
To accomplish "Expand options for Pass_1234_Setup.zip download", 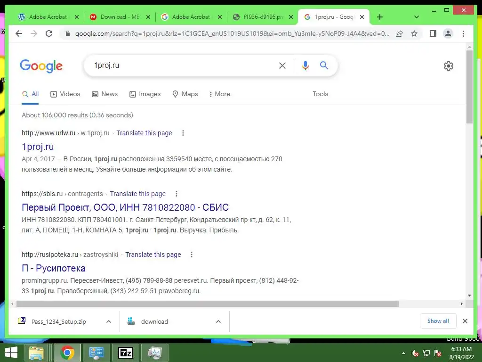I will (109, 321).
